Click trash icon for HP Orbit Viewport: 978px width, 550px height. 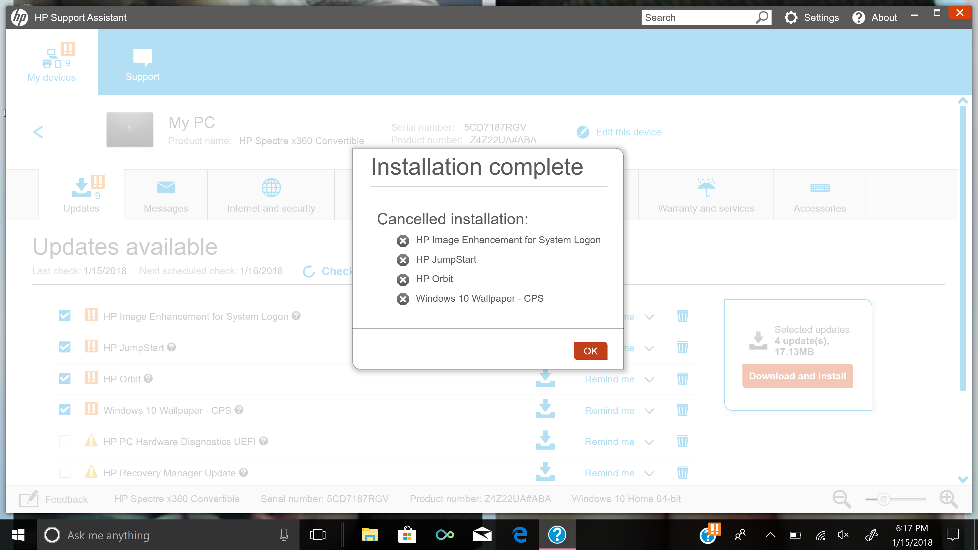point(683,378)
